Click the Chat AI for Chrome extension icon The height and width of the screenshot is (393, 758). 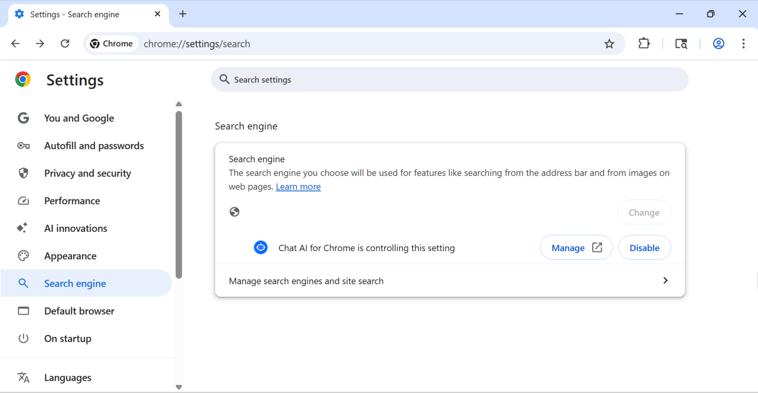click(261, 247)
